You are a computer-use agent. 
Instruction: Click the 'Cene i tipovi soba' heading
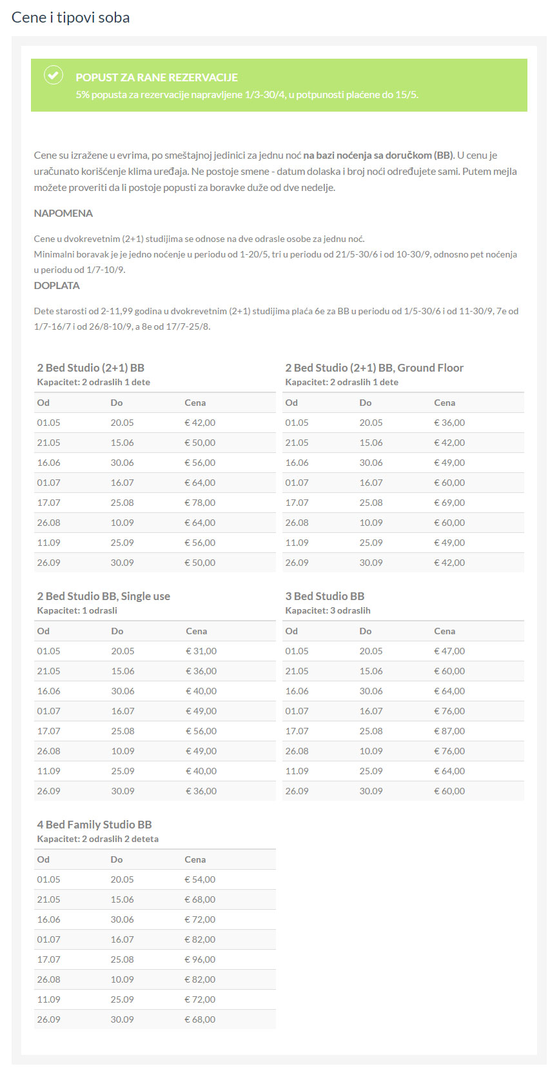[71, 17]
